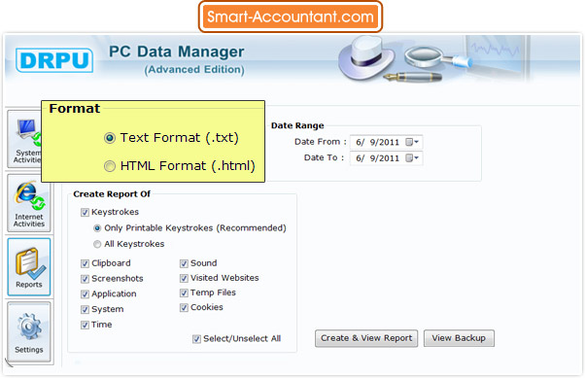
Task: Open the Settings gear sidebar icon
Action: [29, 331]
